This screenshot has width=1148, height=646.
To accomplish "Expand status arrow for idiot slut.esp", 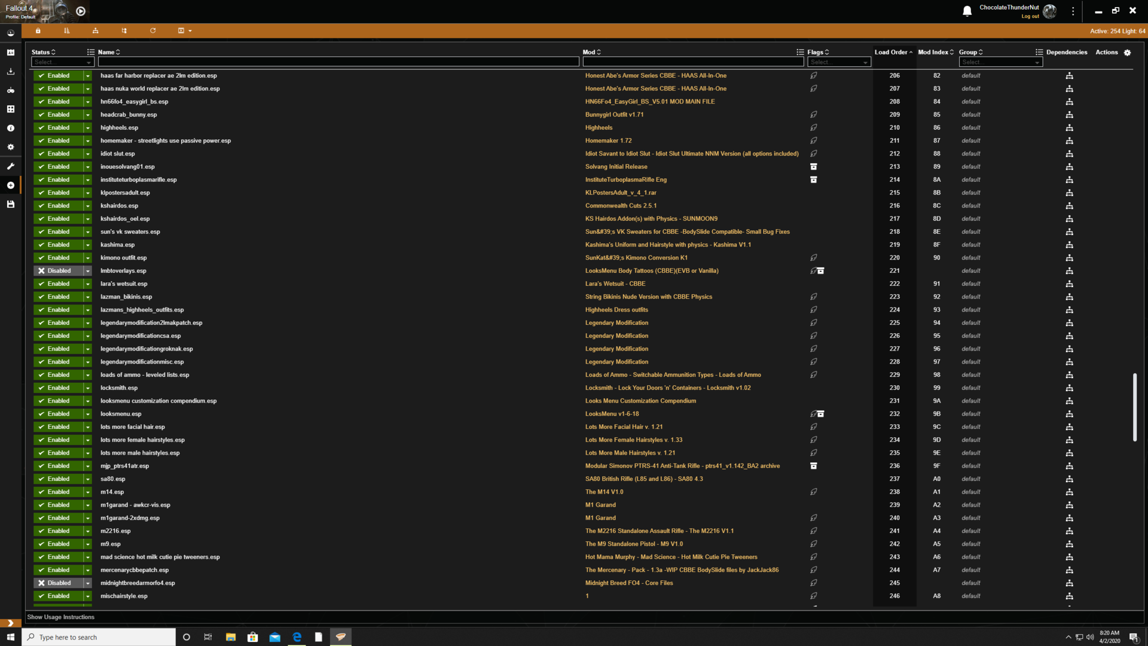I will (87, 154).
